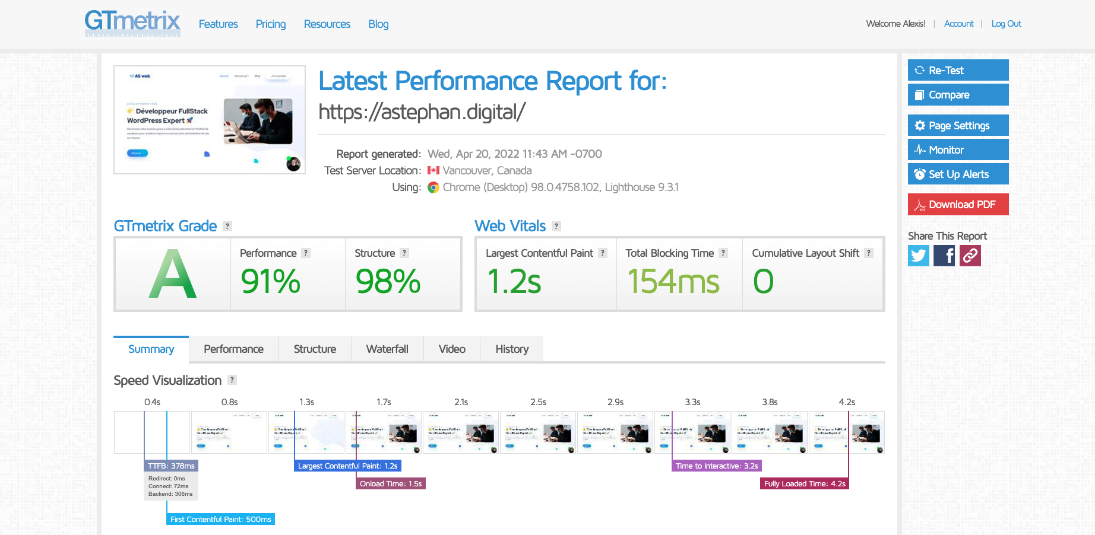
Task: Open the Pricing page
Action: [271, 24]
